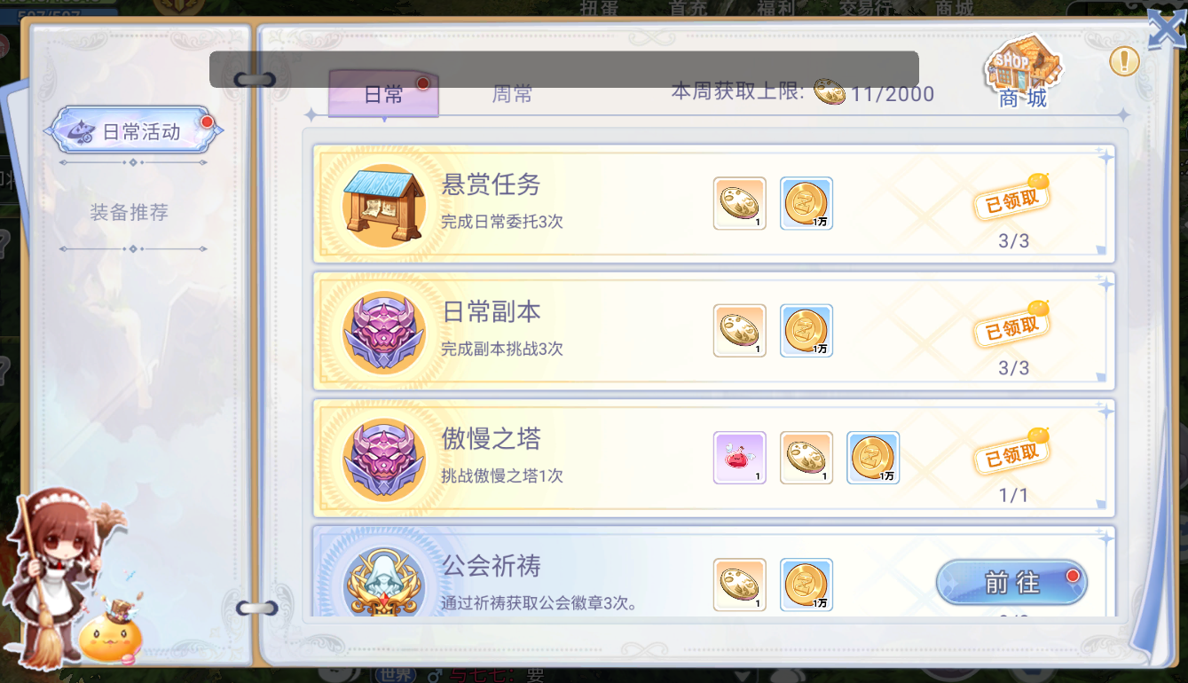Image resolution: width=1188 pixels, height=683 pixels.
Task: Click the weekly limit biscuit coin icon
Action: (830, 91)
